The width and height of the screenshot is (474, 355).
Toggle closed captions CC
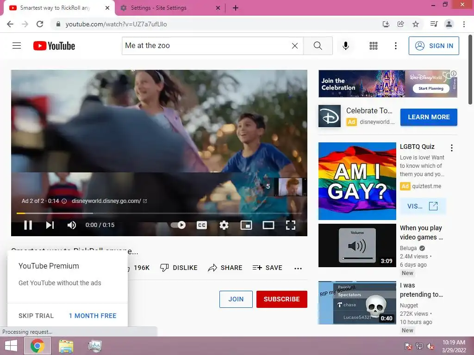(202, 225)
